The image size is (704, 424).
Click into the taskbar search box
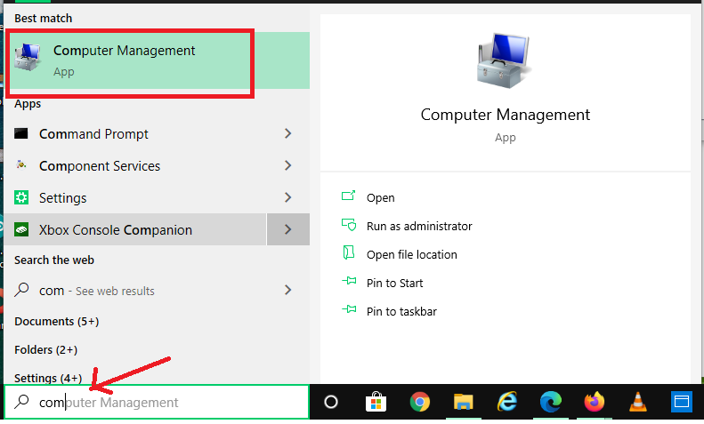[x=157, y=402]
